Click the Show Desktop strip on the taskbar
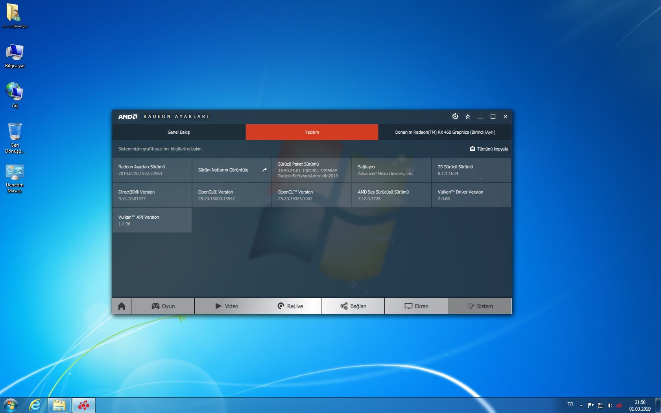Image resolution: width=661 pixels, height=413 pixels. (x=658, y=405)
